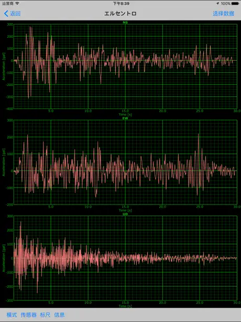Click the EW chart title label
Viewport: 241px width, 322px height.
click(125, 119)
